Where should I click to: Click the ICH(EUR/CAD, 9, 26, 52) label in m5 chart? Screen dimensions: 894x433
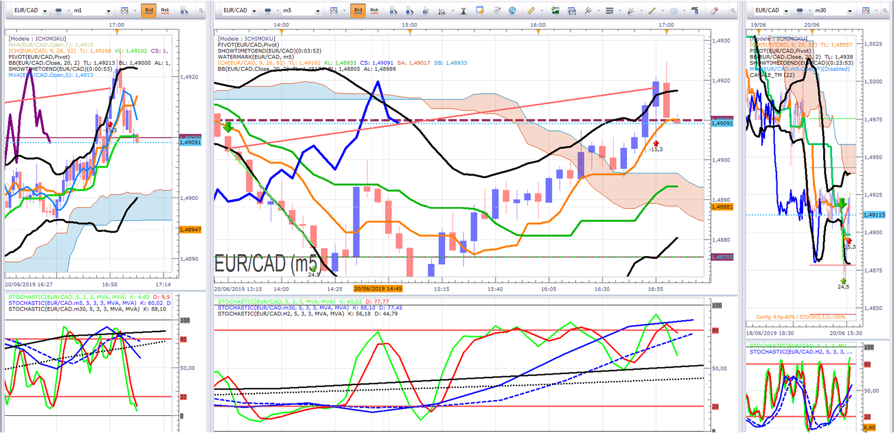(253, 63)
